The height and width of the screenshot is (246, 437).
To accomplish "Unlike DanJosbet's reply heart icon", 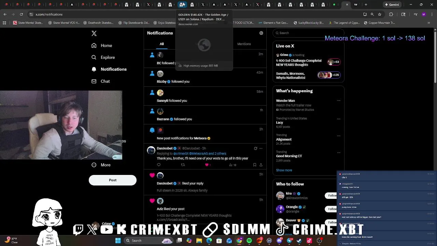I will [207, 165].
